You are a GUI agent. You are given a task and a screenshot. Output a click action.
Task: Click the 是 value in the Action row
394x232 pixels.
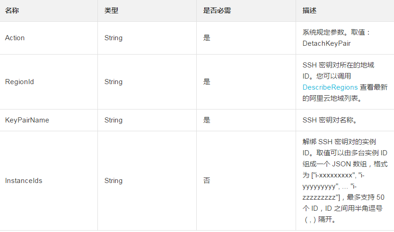point(206,38)
